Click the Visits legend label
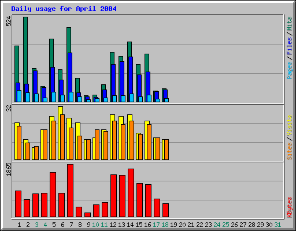This screenshot has height=231, width=296. [289, 126]
